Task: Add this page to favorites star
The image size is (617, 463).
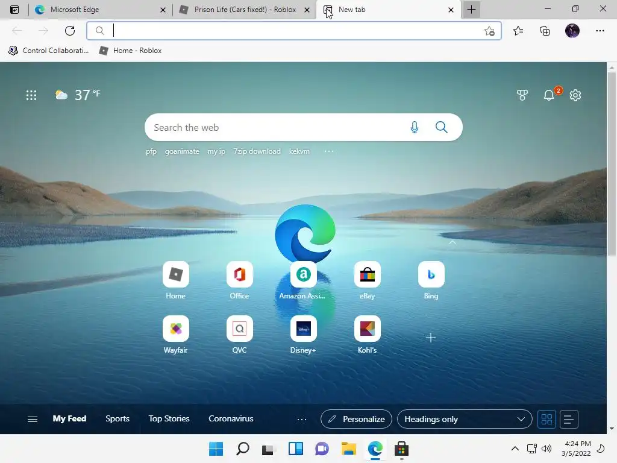Action: 489,31
